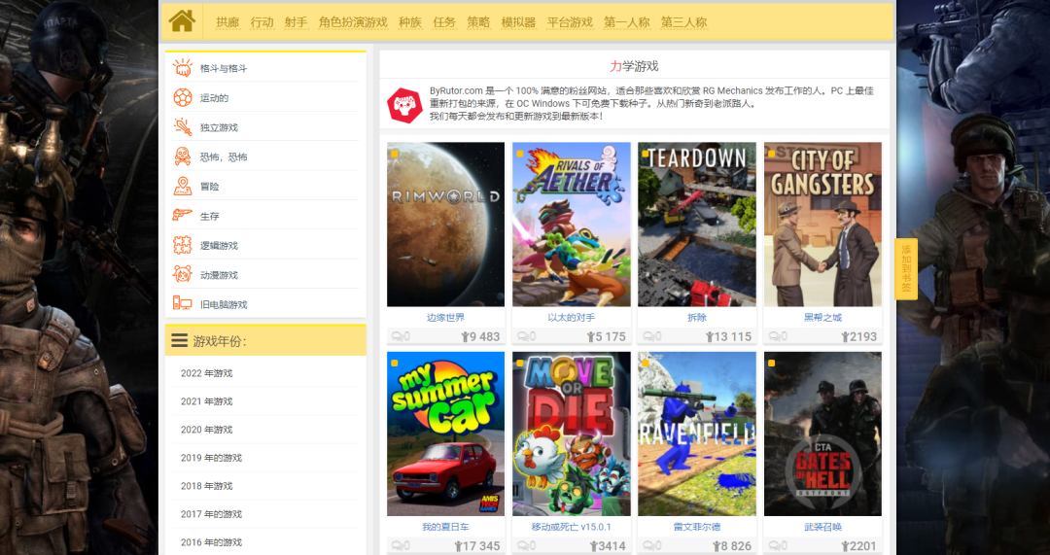Select 角色扮演游戏 in the top menu
1050x555 pixels.
pos(353,22)
